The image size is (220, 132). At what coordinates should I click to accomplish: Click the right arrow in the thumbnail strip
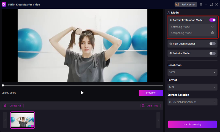click(x=158, y=120)
